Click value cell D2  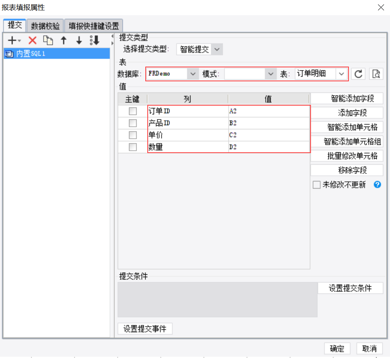pyautogui.click(x=269, y=147)
